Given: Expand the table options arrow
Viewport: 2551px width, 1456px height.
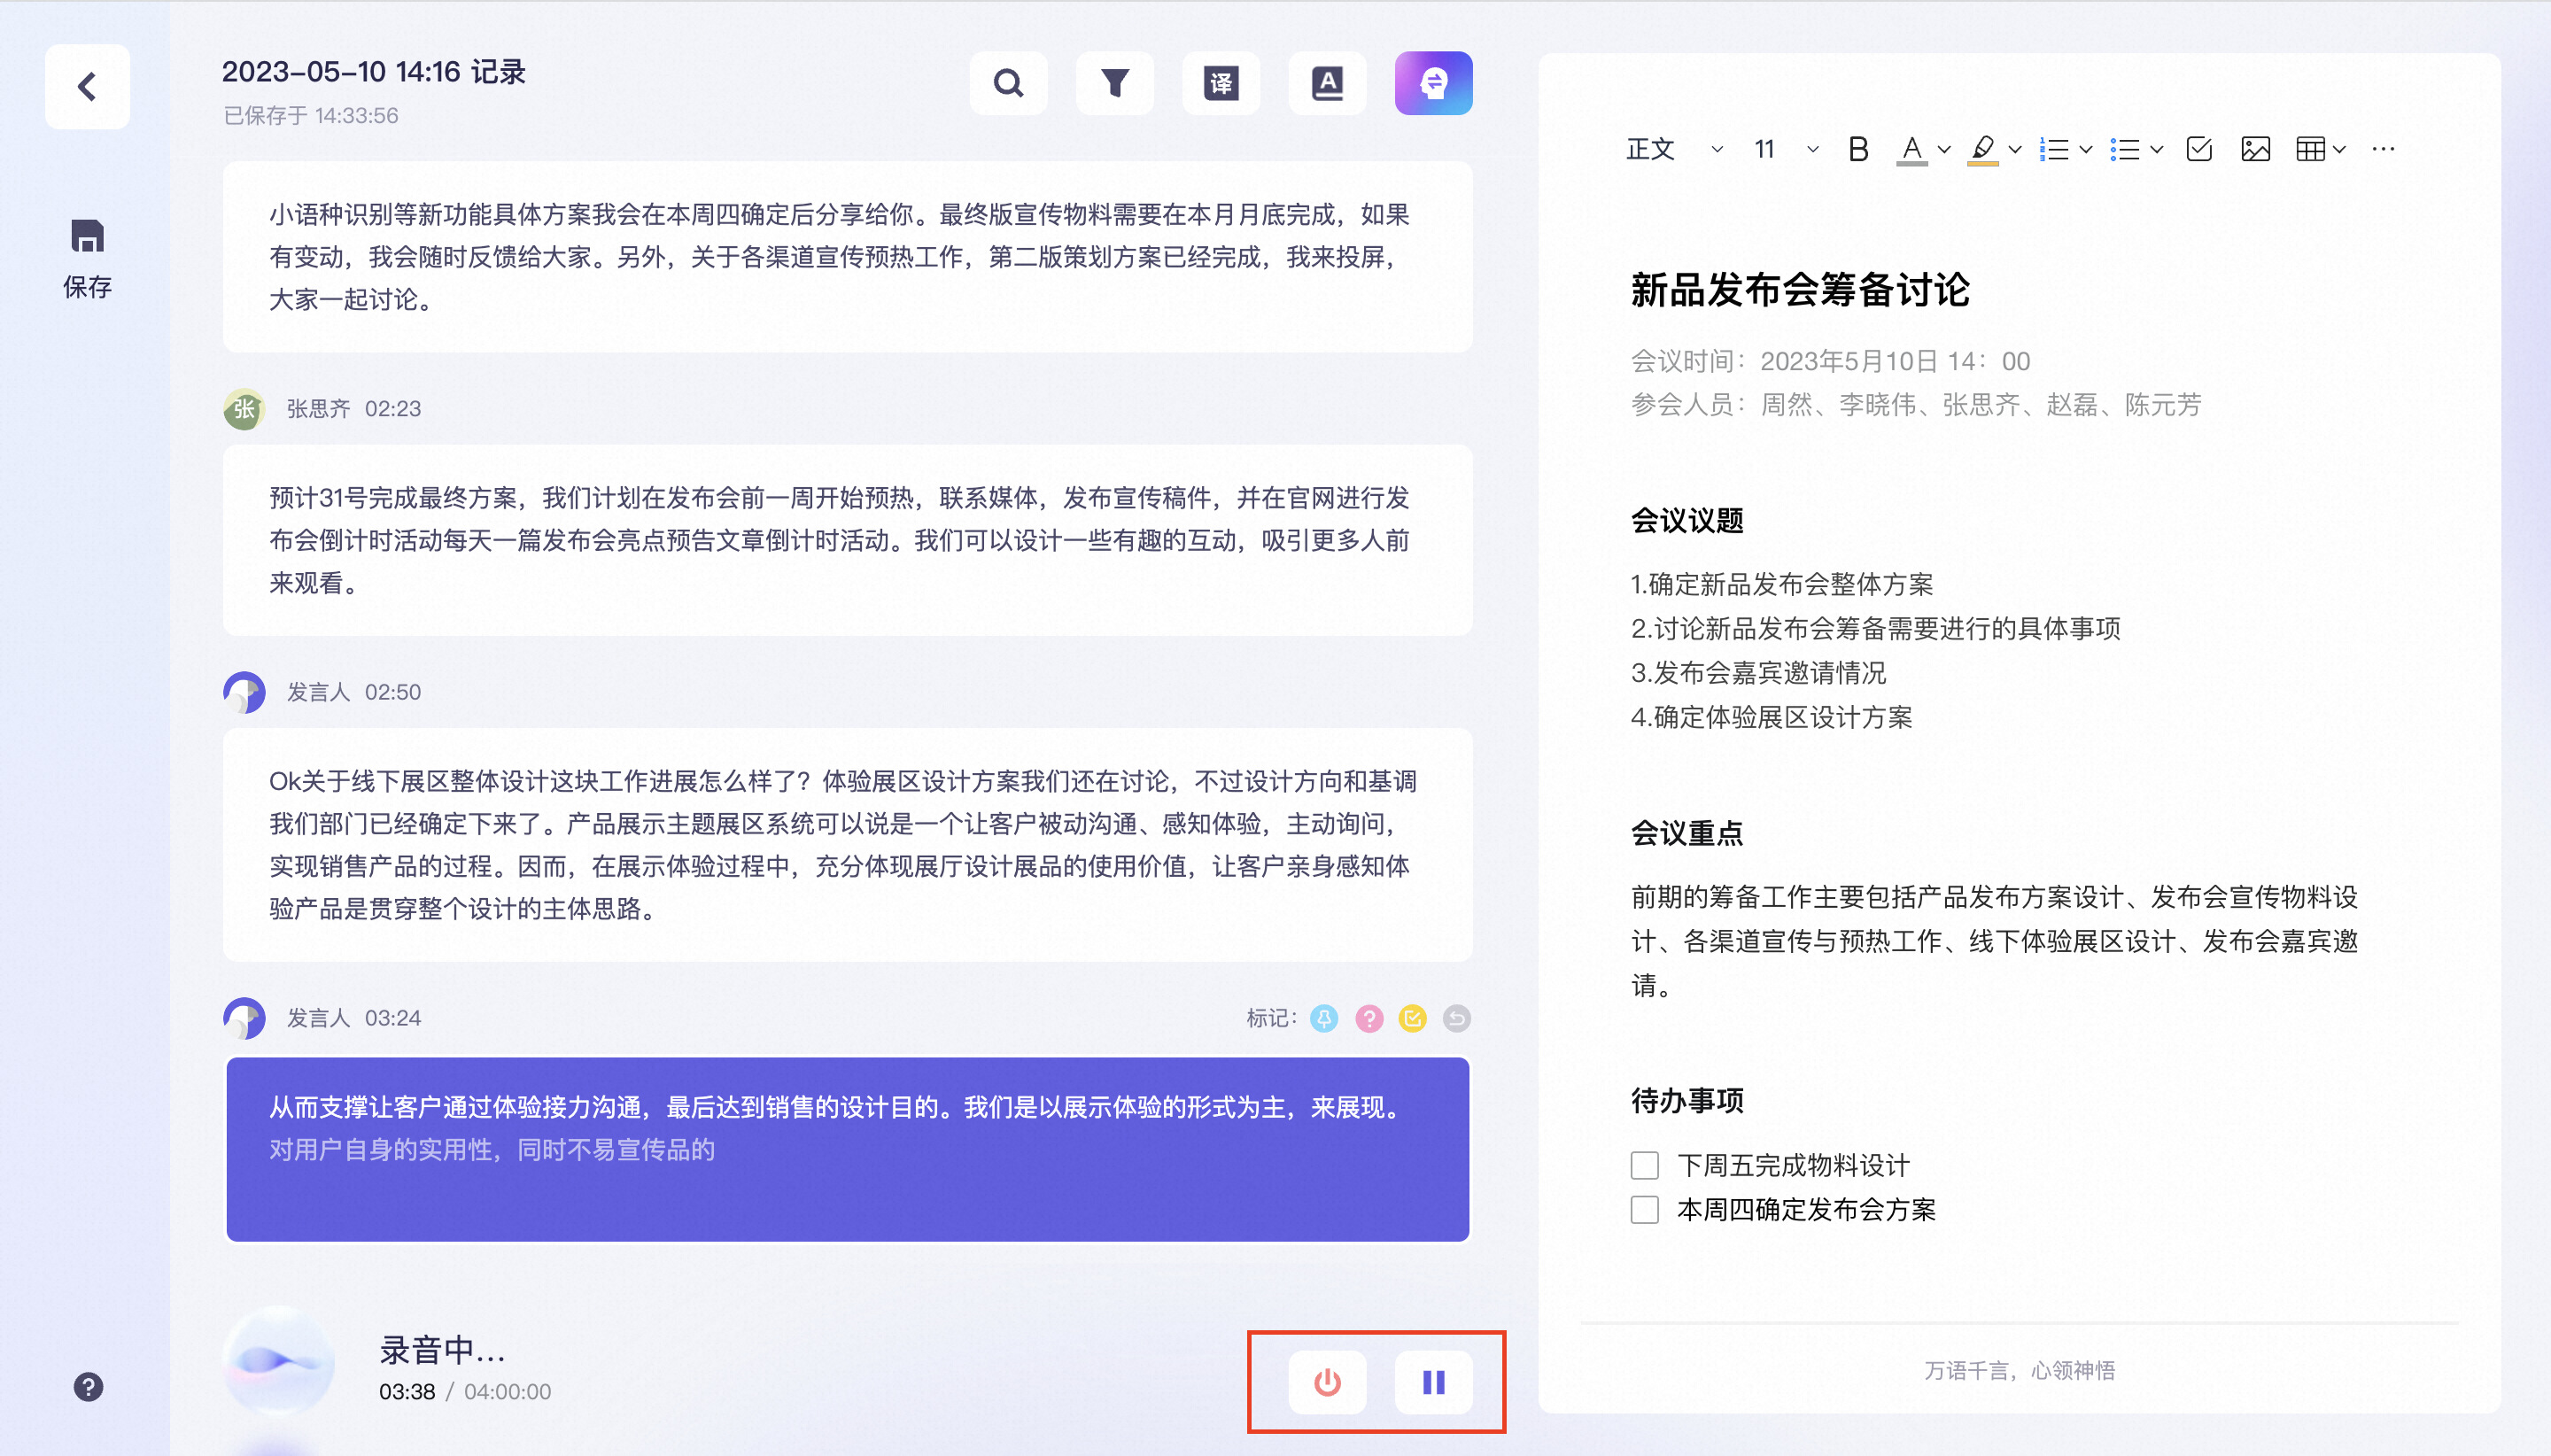Looking at the screenshot, I should click(x=2339, y=149).
